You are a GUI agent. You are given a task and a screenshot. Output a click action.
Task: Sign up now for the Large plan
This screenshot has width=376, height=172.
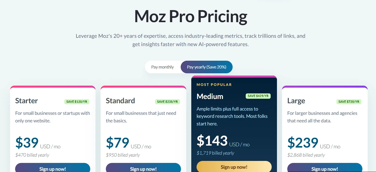point(325,168)
